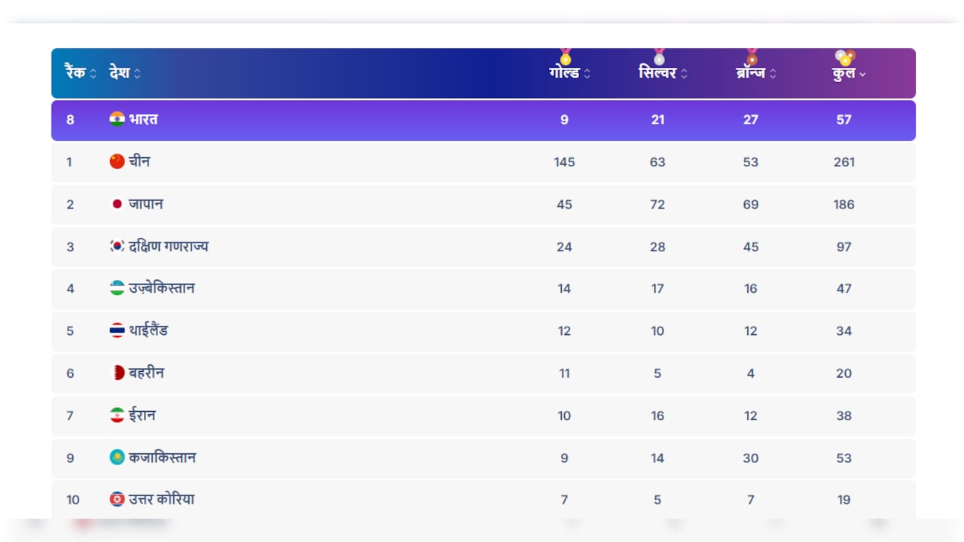Sort by कुल total medals
The image size is (964, 542).
pos(849,73)
